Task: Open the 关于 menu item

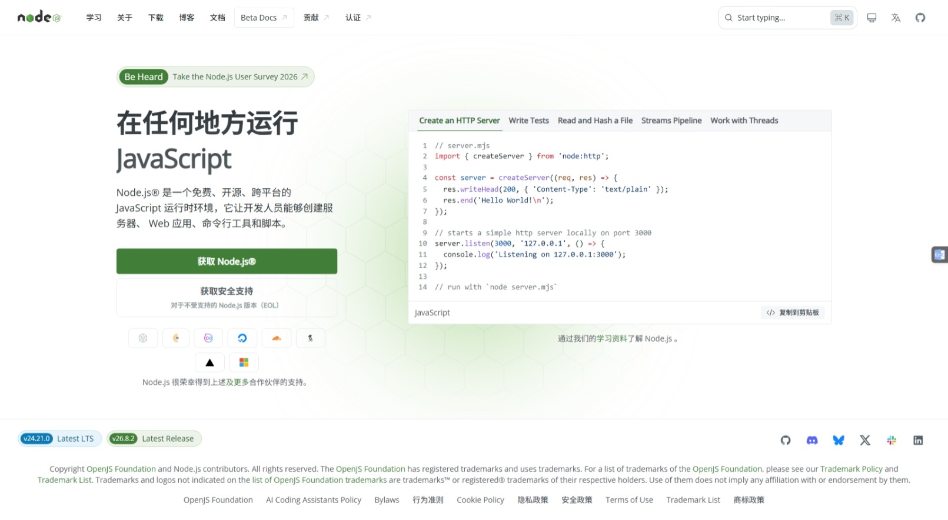Action: [124, 18]
